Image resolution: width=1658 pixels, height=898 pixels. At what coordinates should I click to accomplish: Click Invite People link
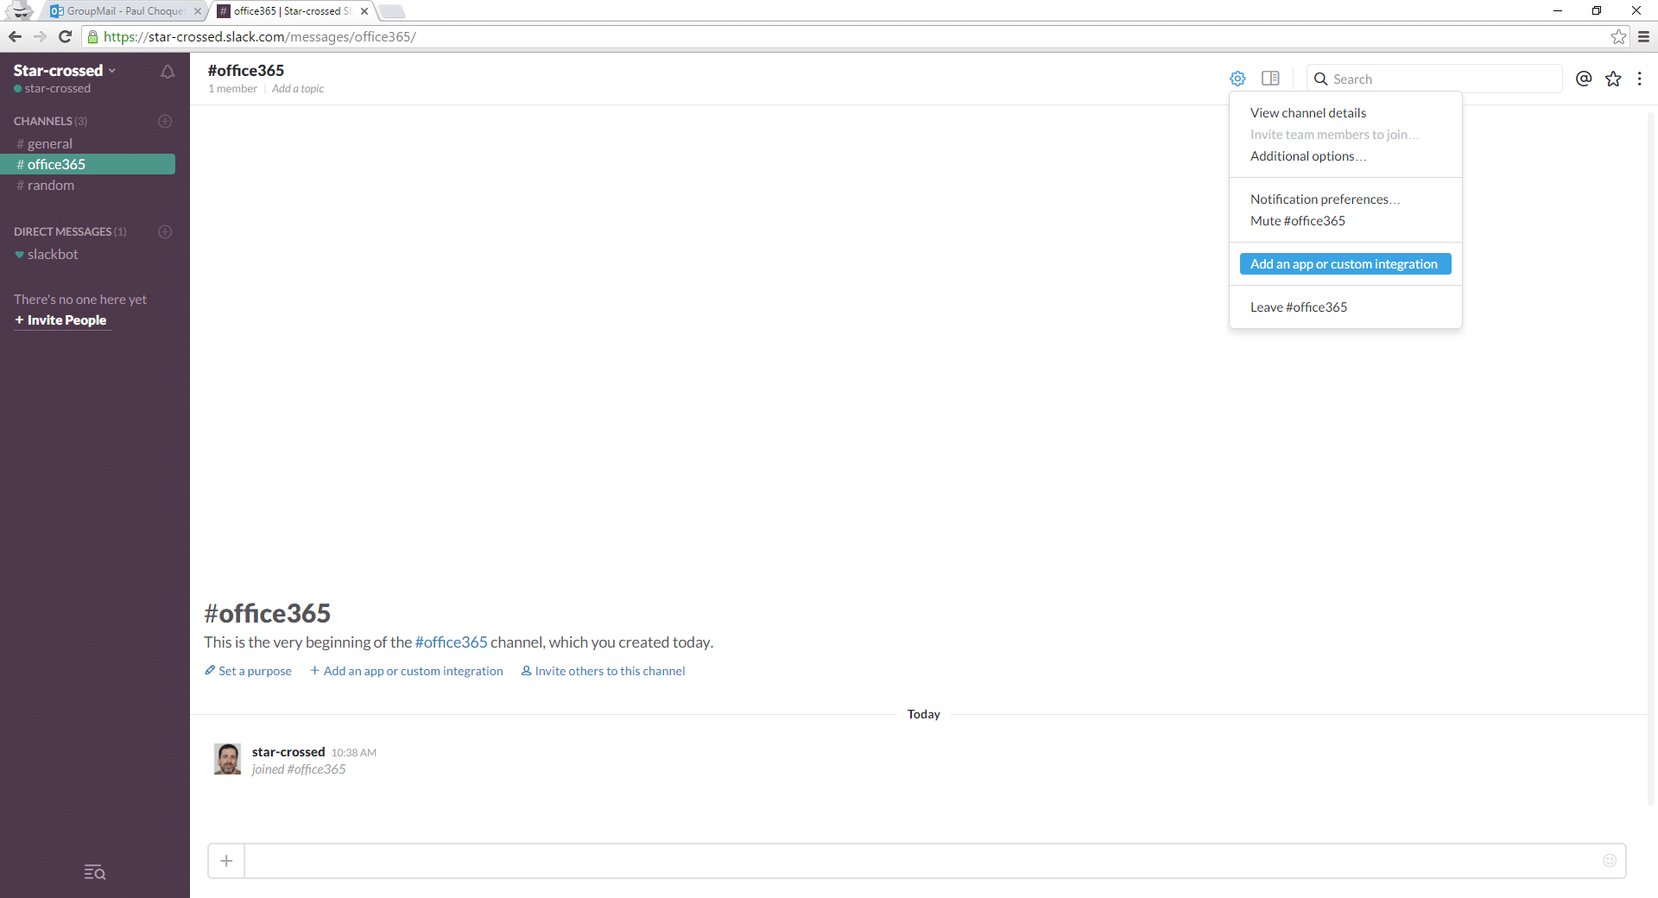(x=60, y=320)
